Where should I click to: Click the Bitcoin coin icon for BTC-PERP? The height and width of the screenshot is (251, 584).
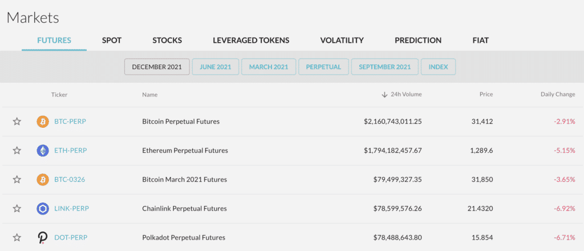[x=43, y=122]
